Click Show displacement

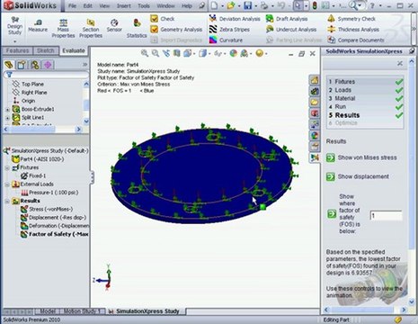click(358, 176)
